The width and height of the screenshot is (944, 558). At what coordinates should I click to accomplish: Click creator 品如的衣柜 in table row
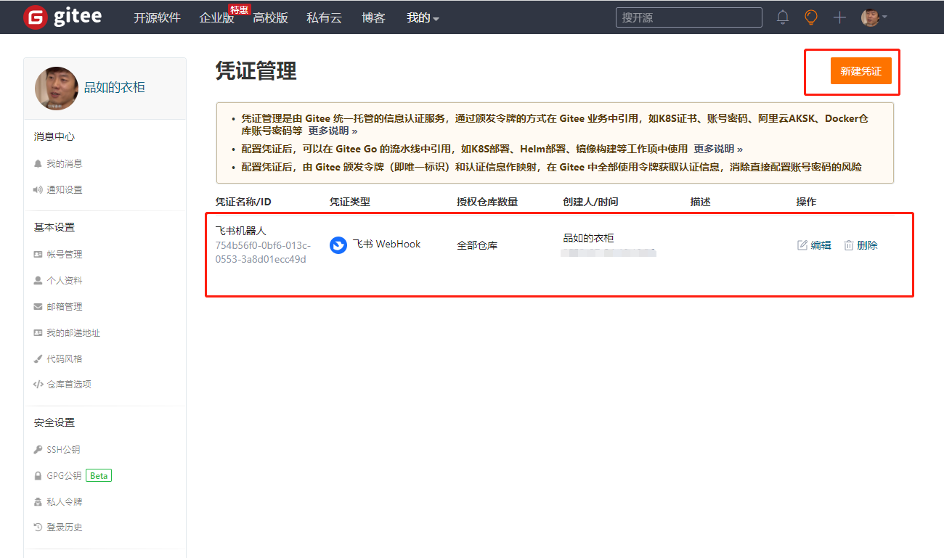point(588,238)
